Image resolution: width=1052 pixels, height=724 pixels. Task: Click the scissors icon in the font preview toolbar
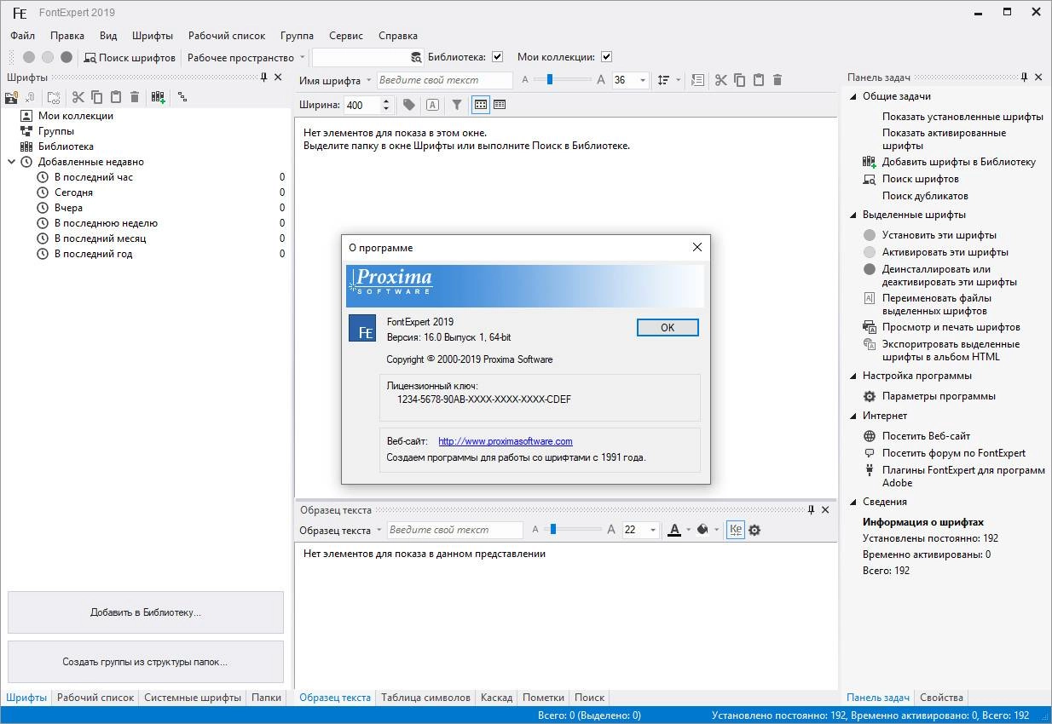(x=721, y=80)
